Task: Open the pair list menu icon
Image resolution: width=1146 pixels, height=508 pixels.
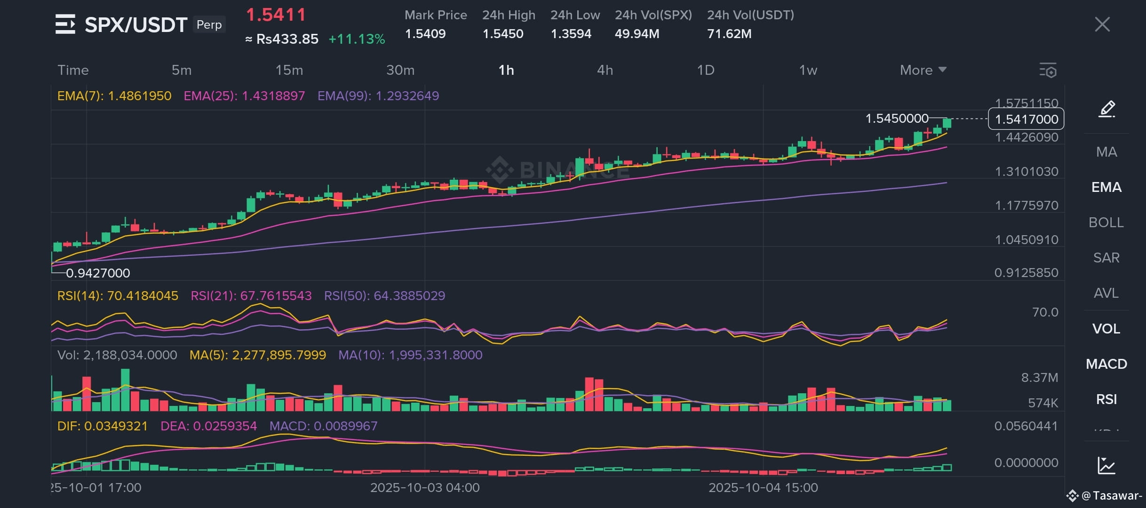Action: (65, 24)
